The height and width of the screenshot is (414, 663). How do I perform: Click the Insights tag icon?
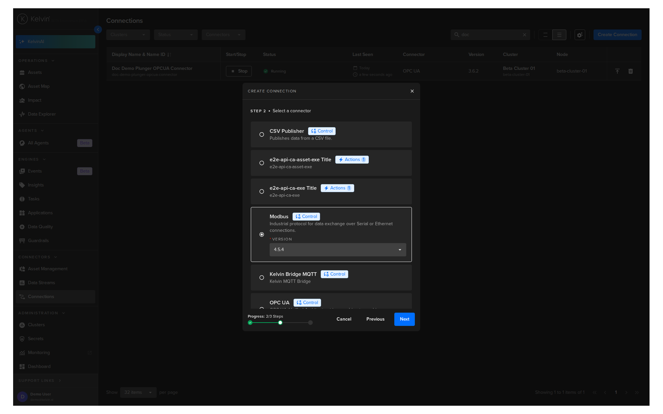[22, 185]
